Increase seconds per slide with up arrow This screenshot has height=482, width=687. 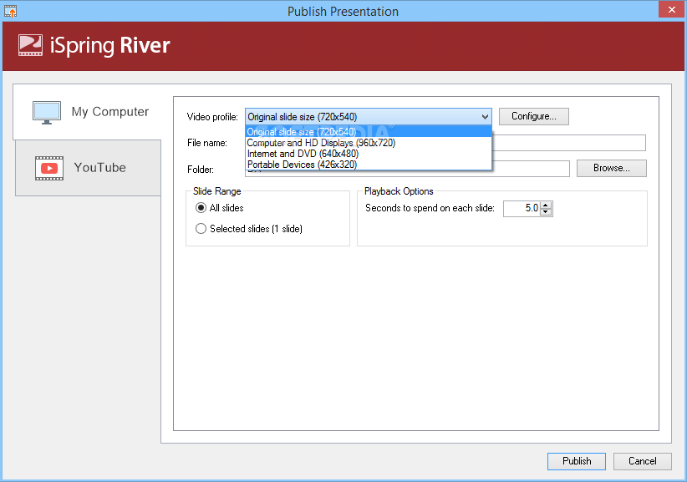[x=546, y=205]
